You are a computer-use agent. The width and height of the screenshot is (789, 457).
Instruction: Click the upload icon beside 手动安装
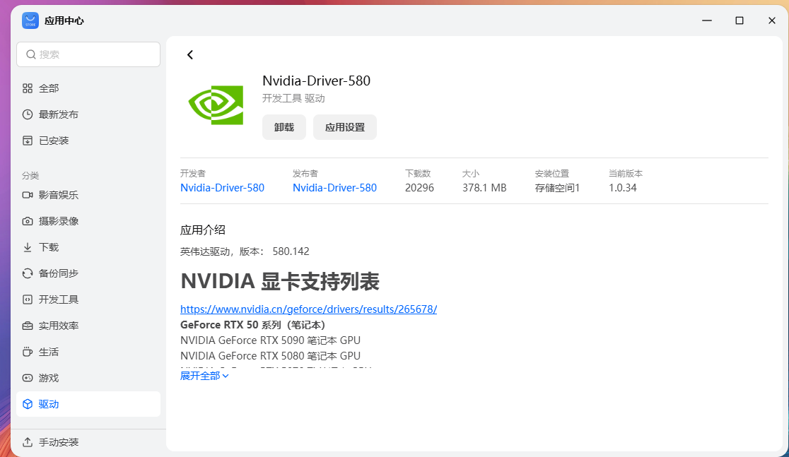(28, 442)
